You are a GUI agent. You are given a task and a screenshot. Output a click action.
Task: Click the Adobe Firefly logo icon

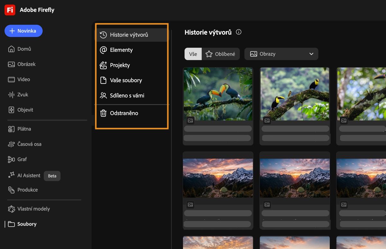pyautogui.click(x=10, y=10)
